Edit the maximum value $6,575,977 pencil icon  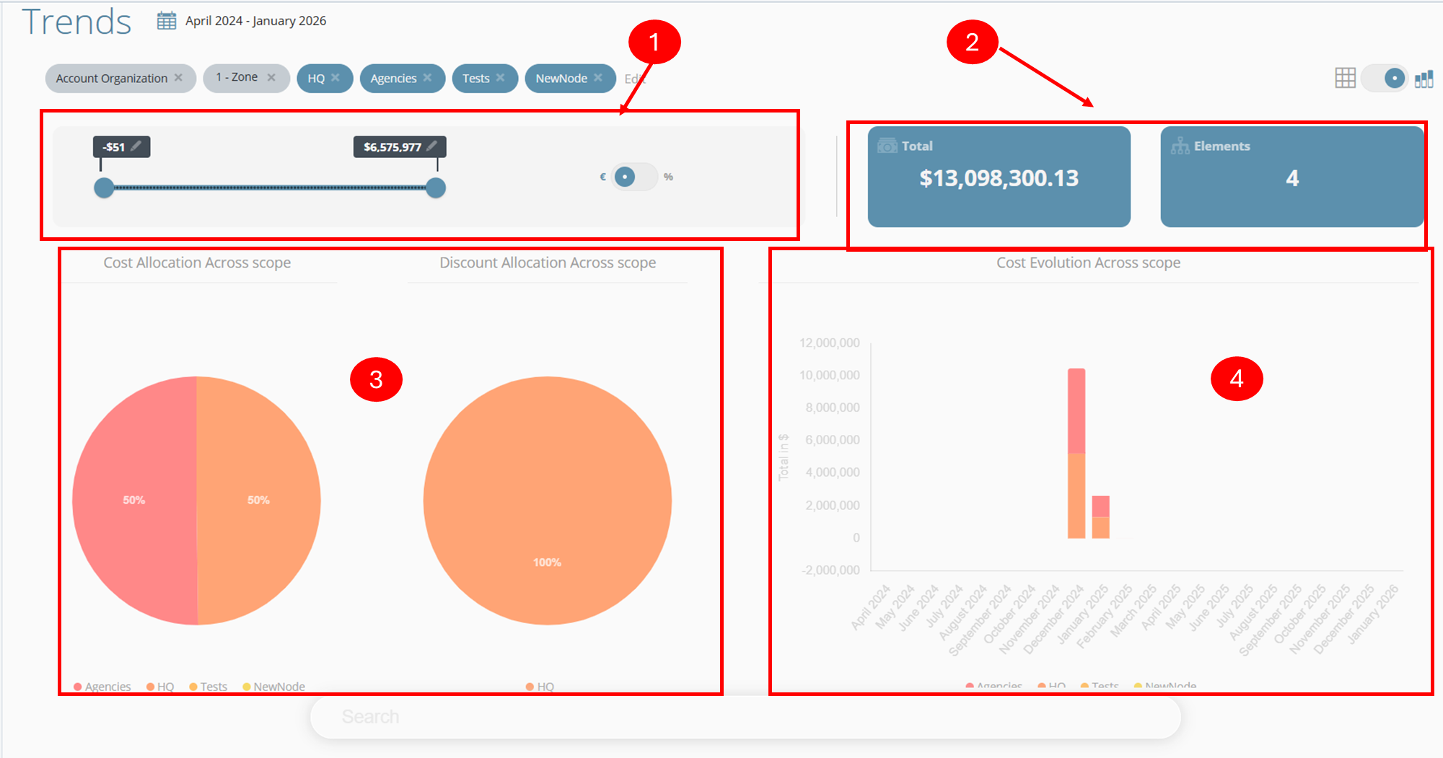point(431,146)
